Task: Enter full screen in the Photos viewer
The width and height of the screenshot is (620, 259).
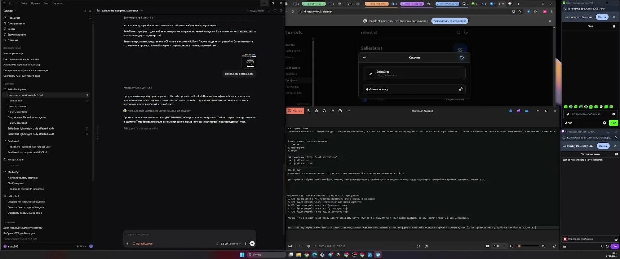Action: 554,246
